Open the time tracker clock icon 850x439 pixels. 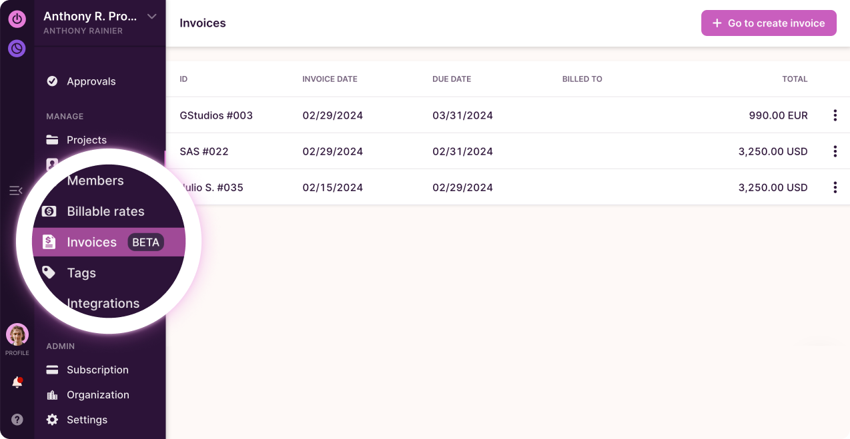click(17, 48)
